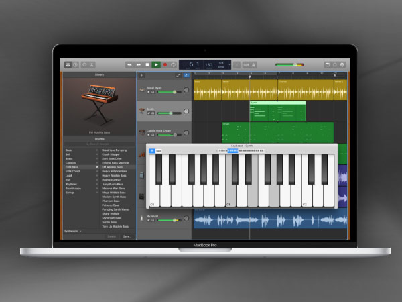Click the My Vocal track pan knob
The width and height of the screenshot is (402, 302).
[x=186, y=218]
